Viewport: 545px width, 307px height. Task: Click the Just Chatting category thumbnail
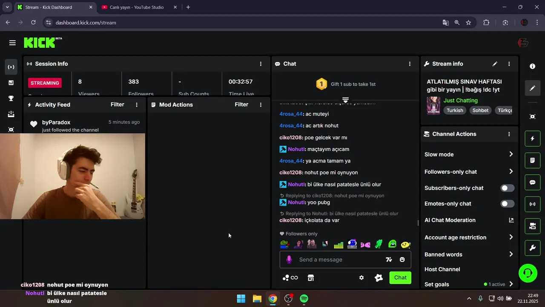433,105
